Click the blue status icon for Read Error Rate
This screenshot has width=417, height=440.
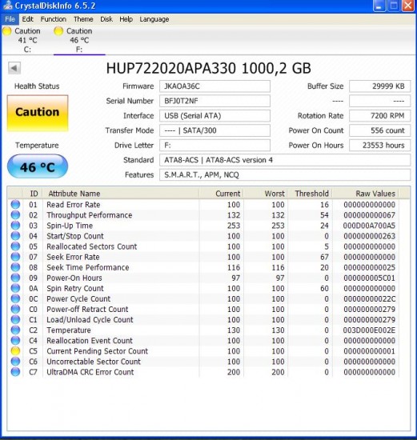pos(15,205)
